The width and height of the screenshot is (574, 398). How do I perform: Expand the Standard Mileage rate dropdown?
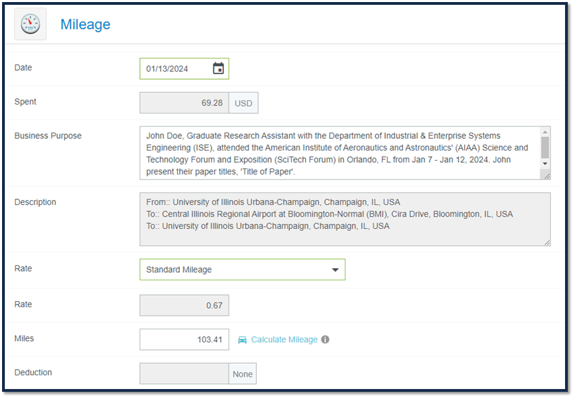click(x=242, y=269)
